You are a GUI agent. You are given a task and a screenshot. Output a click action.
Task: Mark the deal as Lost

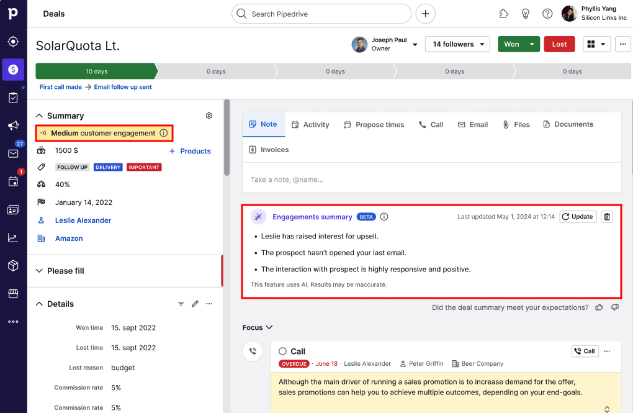(x=559, y=44)
